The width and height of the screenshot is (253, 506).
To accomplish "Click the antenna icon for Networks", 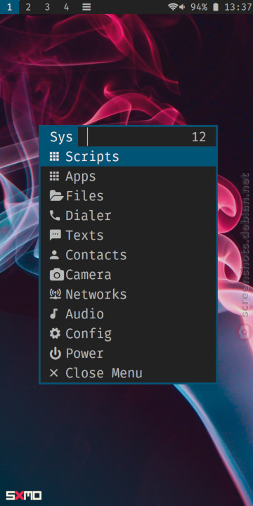I will [x=55, y=294].
